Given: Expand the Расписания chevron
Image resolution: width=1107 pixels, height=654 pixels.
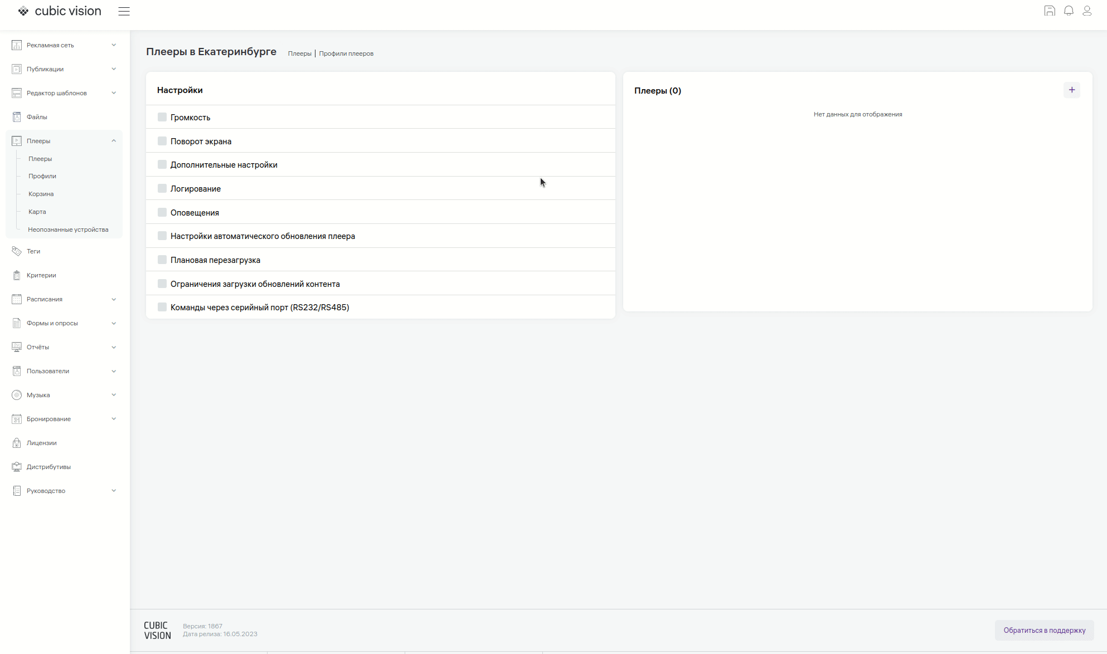Looking at the screenshot, I should 114,299.
